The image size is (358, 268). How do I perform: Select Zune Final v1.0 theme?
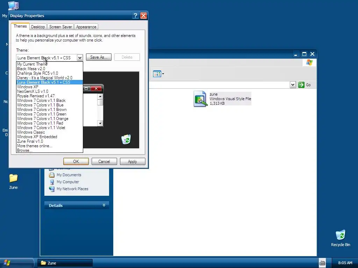(50, 141)
